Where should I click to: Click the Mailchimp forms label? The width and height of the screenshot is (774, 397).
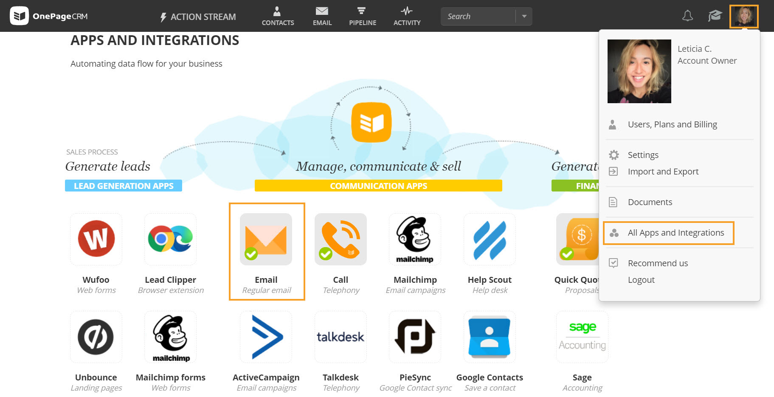click(171, 377)
